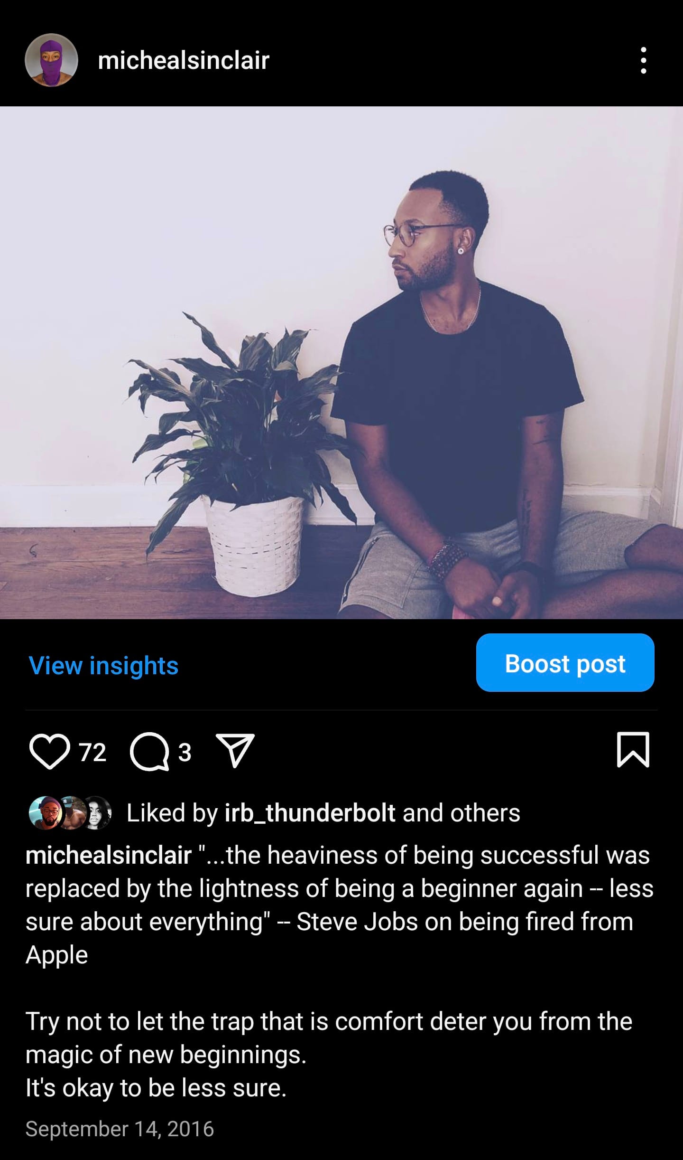This screenshot has width=683, height=1160.
Task: Open the purple-mask profile avatar in header
Action: (51, 60)
